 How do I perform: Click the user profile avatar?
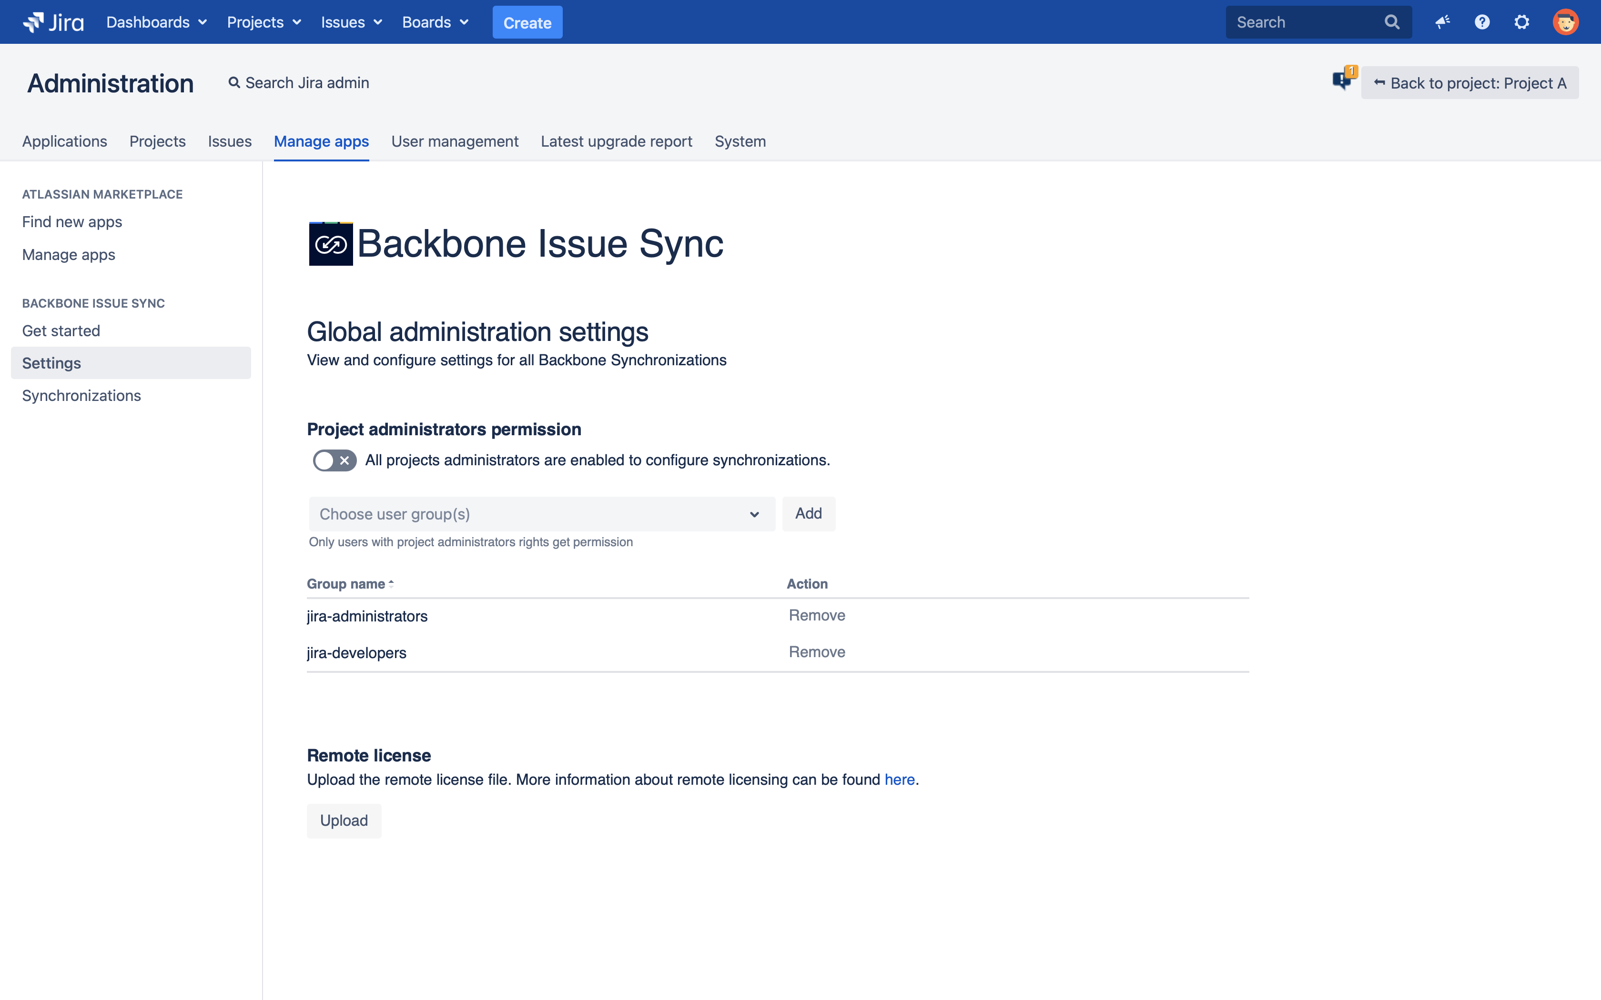1565,22
